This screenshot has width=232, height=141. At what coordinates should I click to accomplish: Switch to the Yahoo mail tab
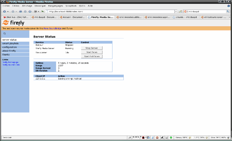coord(16,17)
